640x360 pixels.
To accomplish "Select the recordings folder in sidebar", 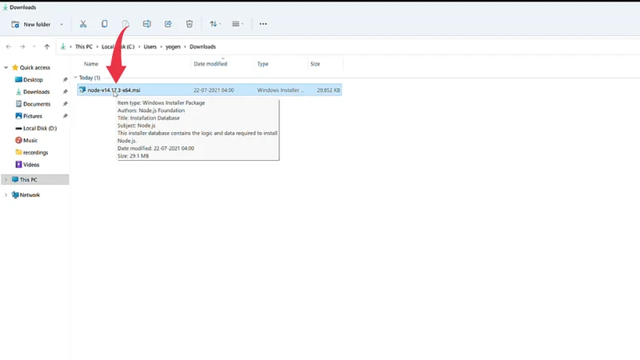I will coord(35,152).
